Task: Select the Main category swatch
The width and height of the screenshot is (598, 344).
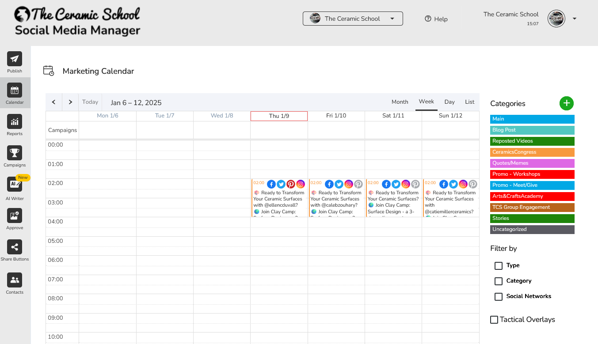Action: click(x=532, y=119)
